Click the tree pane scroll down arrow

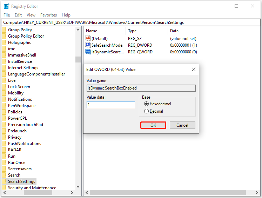[78, 187]
